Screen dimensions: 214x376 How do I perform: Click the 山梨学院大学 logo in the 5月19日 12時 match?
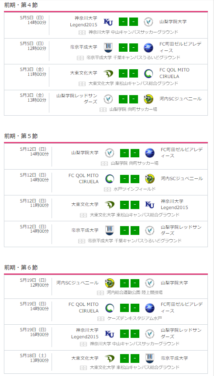tap(150, 283)
